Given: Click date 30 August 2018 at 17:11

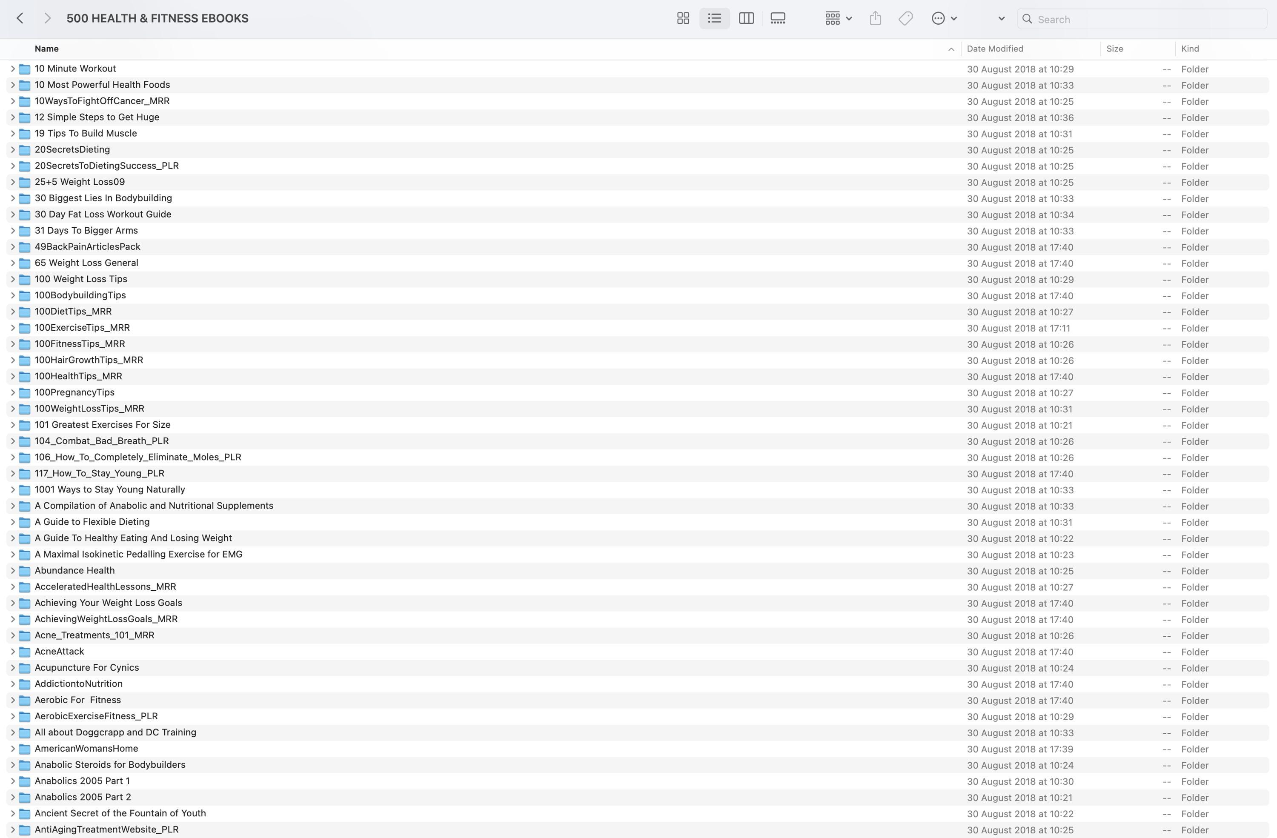Looking at the screenshot, I should tap(1018, 328).
